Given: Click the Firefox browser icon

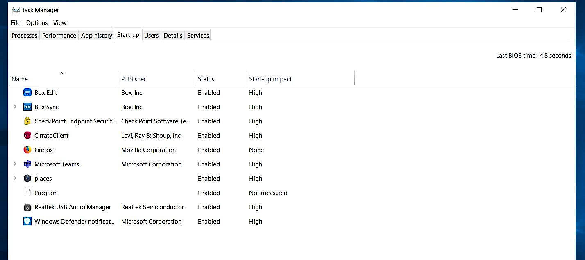Looking at the screenshot, I should click(x=27, y=150).
